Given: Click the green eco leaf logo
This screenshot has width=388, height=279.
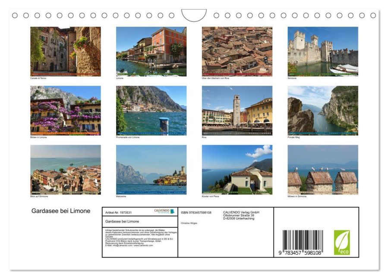Looking at the screenshot, I should [x=342, y=242].
